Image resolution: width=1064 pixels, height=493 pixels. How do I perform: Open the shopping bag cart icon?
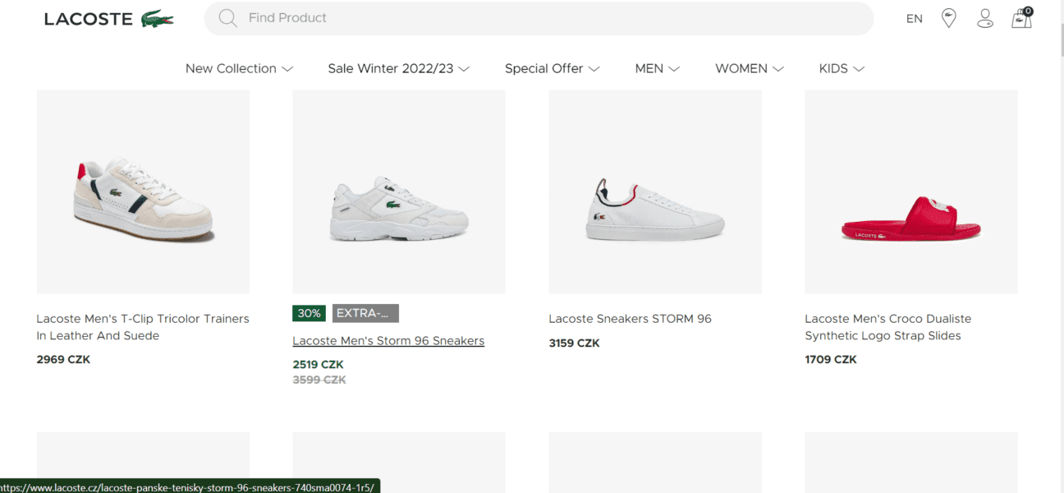[1021, 18]
